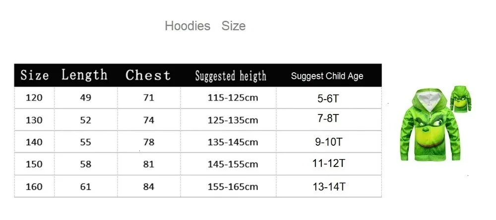Screen dimensions: 496x220
Task: Click the small back-view hoodie image
Action: tap(461, 99)
